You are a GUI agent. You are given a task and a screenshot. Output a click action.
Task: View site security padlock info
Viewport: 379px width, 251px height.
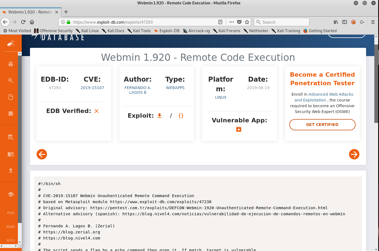(x=68, y=22)
